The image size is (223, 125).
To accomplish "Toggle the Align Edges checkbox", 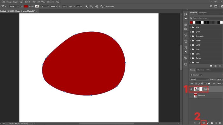I will (105, 6).
